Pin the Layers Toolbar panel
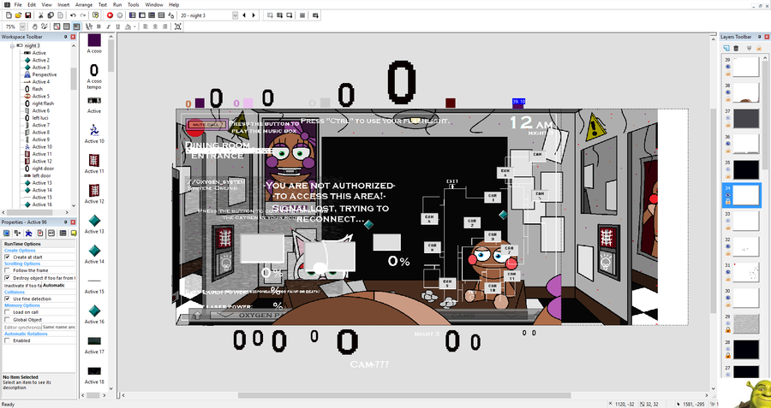This screenshot has width=771, height=408. [x=760, y=37]
